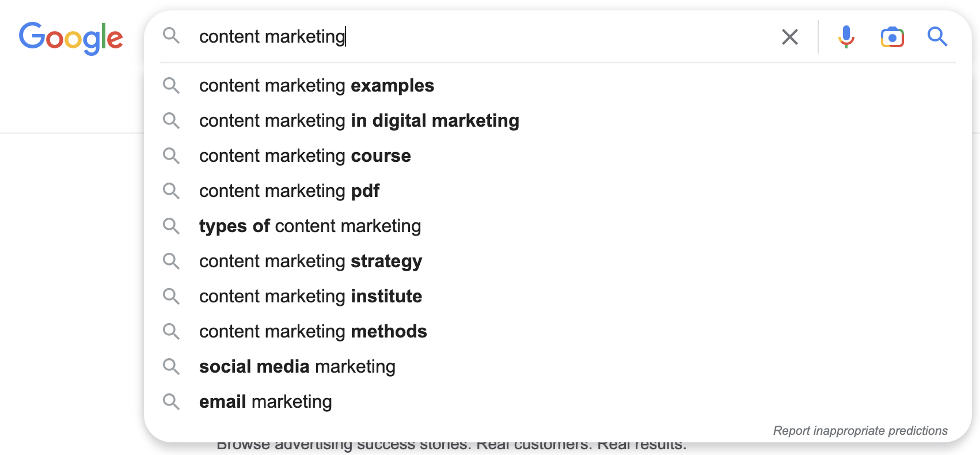The image size is (980, 455).
Task: Click the blue search magnifier button
Action: click(x=937, y=37)
